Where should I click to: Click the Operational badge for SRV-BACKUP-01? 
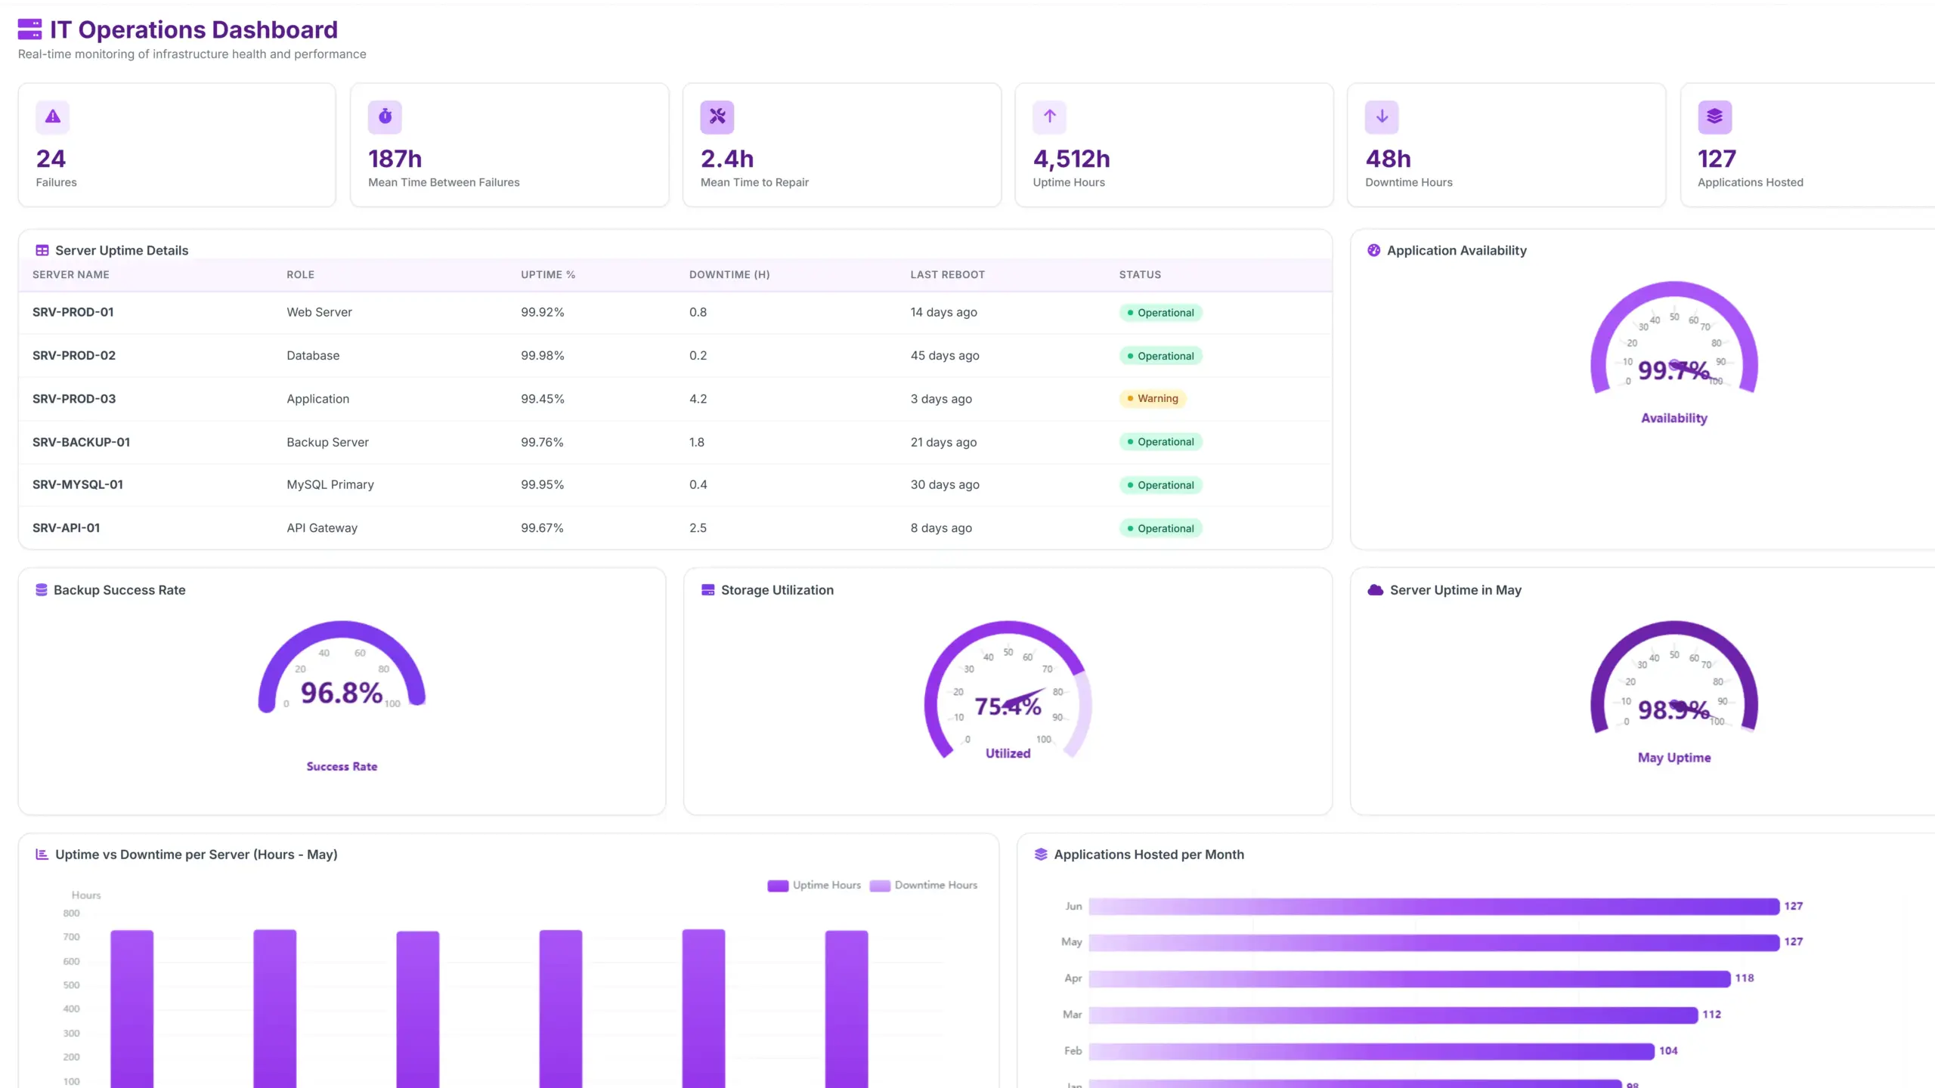point(1160,442)
